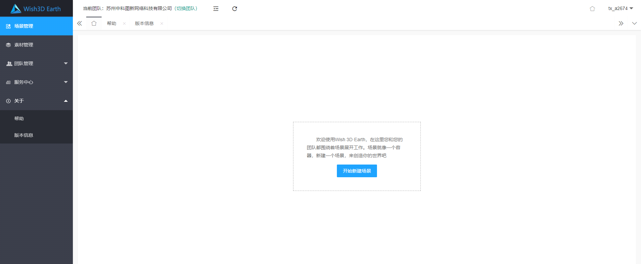Image resolution: width=641 pixels, height=264 pixels.
Task: Click the refresh icon in header
Action: [x=235, y=9]
